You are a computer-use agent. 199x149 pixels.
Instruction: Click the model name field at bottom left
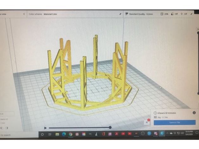pyautogui.click(x=7, y=114)
